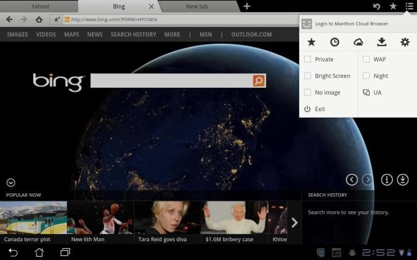Go to browser home page icon
417x260 pixels.
tap(39, 19)
